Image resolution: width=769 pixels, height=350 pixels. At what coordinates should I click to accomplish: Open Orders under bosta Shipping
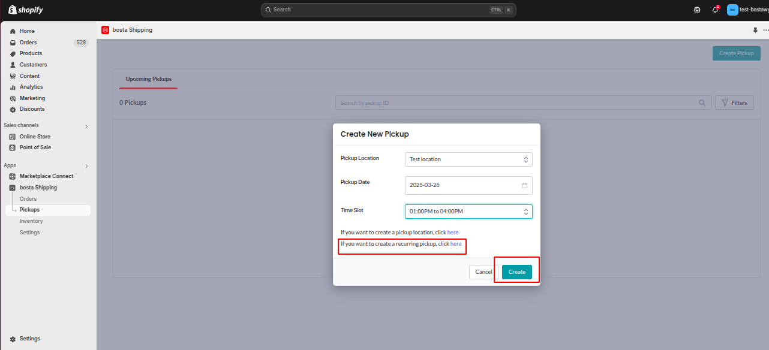click(28, 199)
